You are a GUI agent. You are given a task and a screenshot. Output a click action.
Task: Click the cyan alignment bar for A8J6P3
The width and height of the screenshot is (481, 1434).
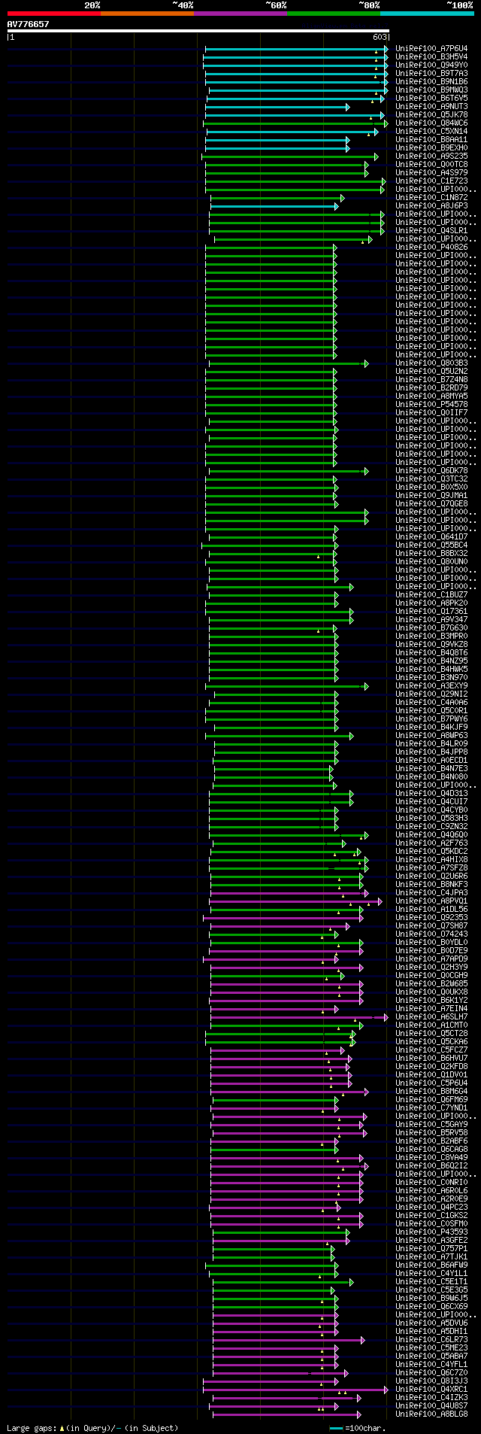274,206
